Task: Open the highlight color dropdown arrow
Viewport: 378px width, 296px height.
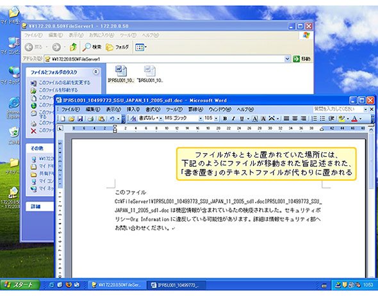Action: tap(348, 119)
